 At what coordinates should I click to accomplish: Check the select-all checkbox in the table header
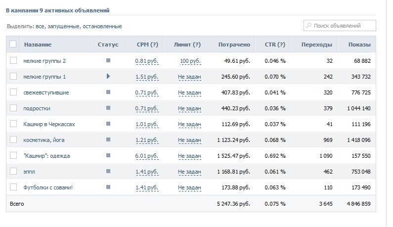click(x=13, y=44)
